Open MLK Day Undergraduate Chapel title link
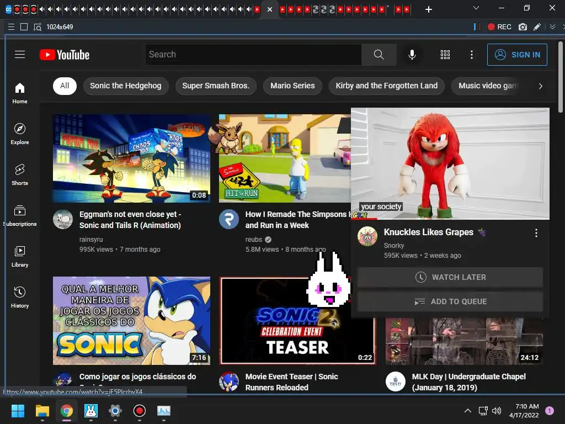The image size is (565, 424). click(x=469, y=382)
